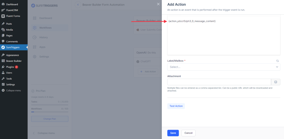Screen dimensions: 284x139
Task: Click the back arrow beside Beaver Builder Form Automation
Action: point(78,5)
